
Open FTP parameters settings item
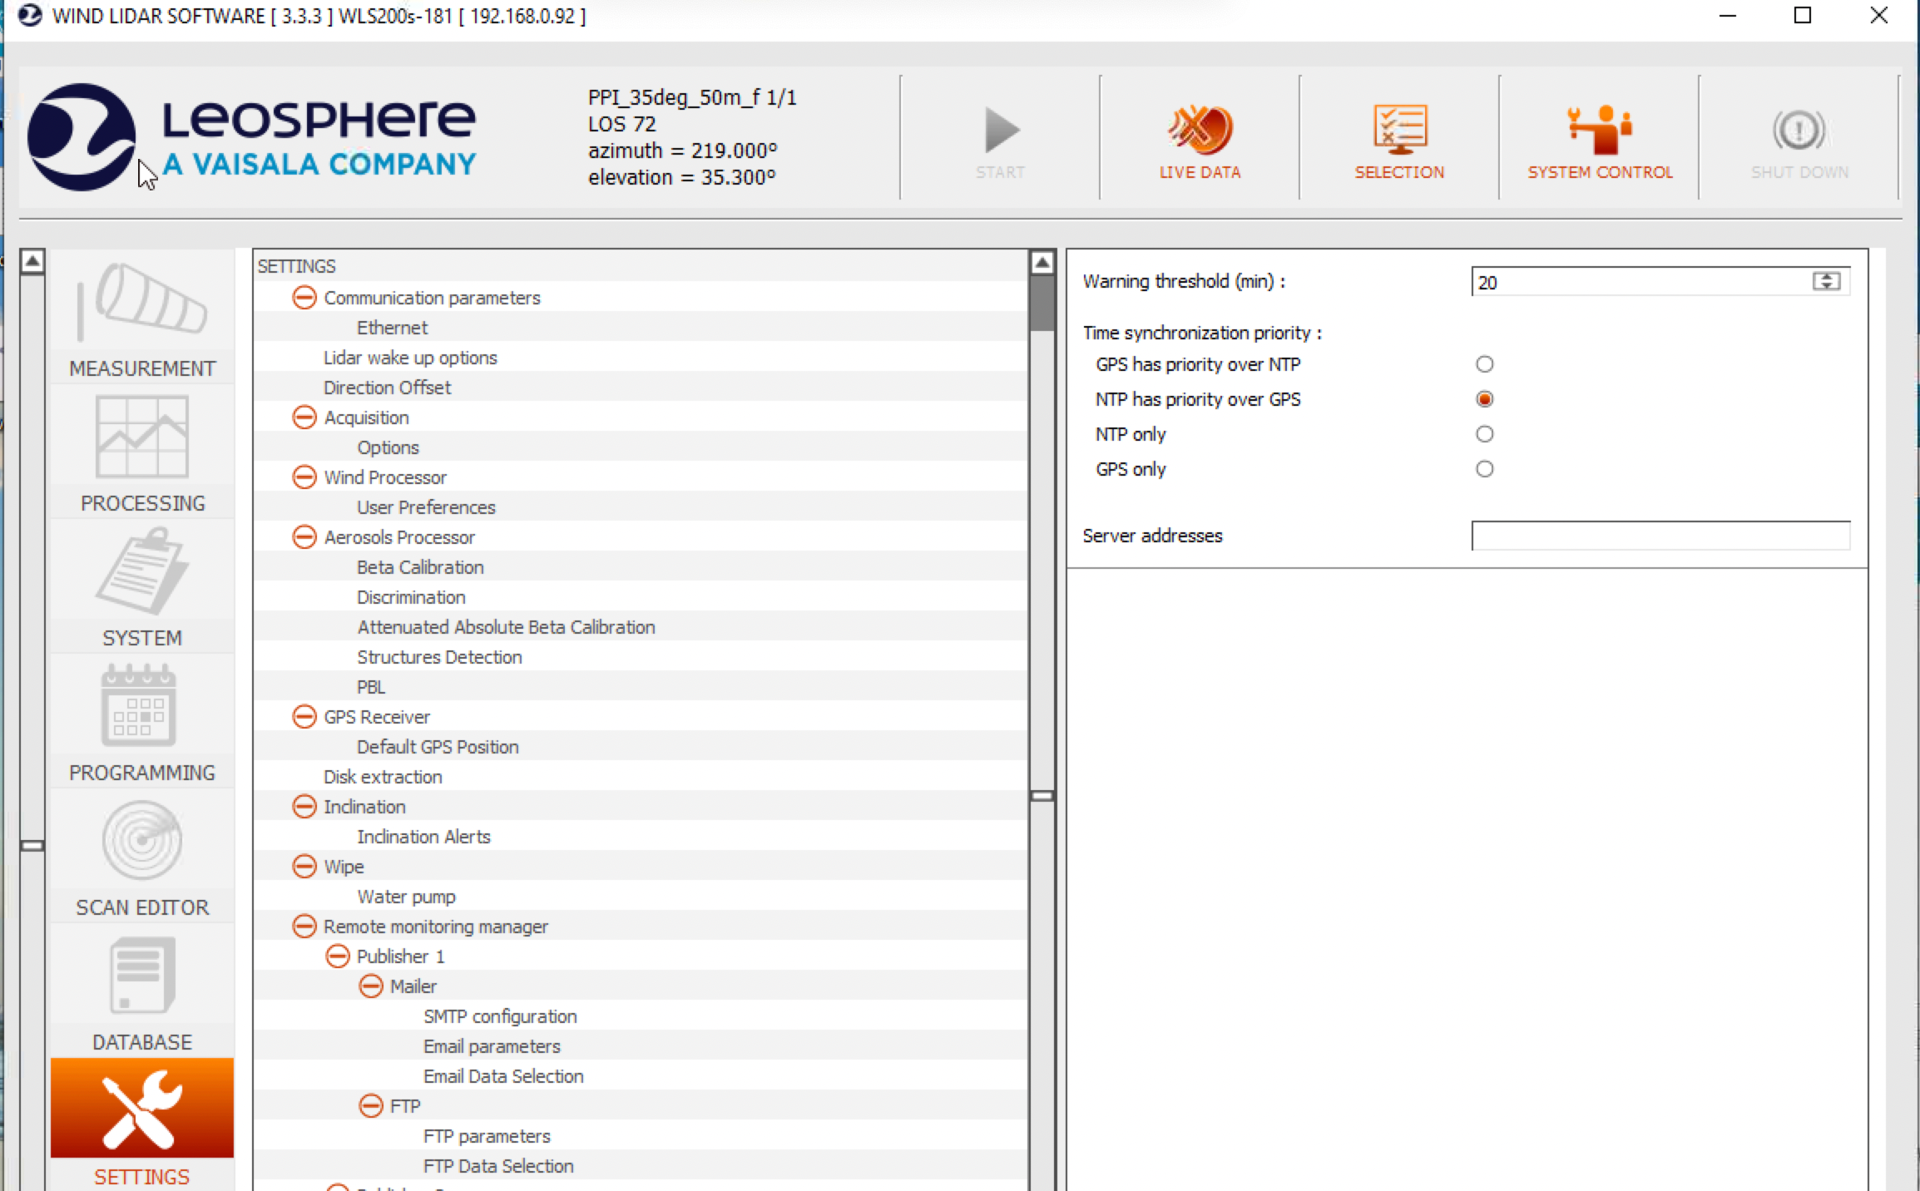coord(487,1136)
